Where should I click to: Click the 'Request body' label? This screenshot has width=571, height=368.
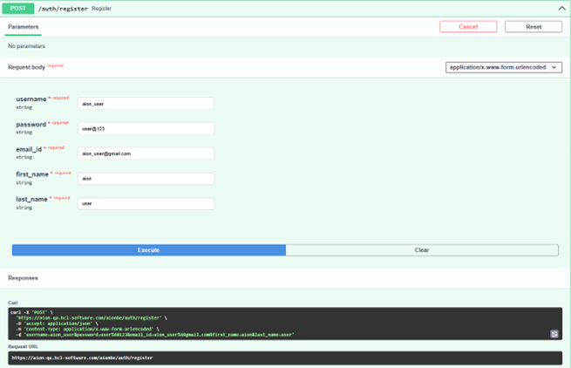26,67
